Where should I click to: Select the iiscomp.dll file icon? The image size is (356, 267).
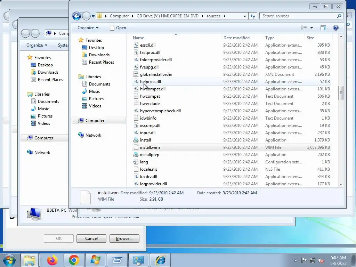(x=136, y=125)
